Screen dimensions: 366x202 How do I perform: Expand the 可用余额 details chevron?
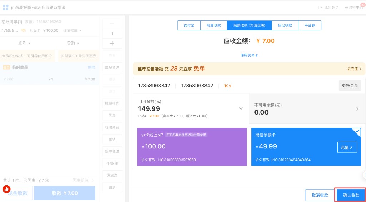[x=241, y=108]
